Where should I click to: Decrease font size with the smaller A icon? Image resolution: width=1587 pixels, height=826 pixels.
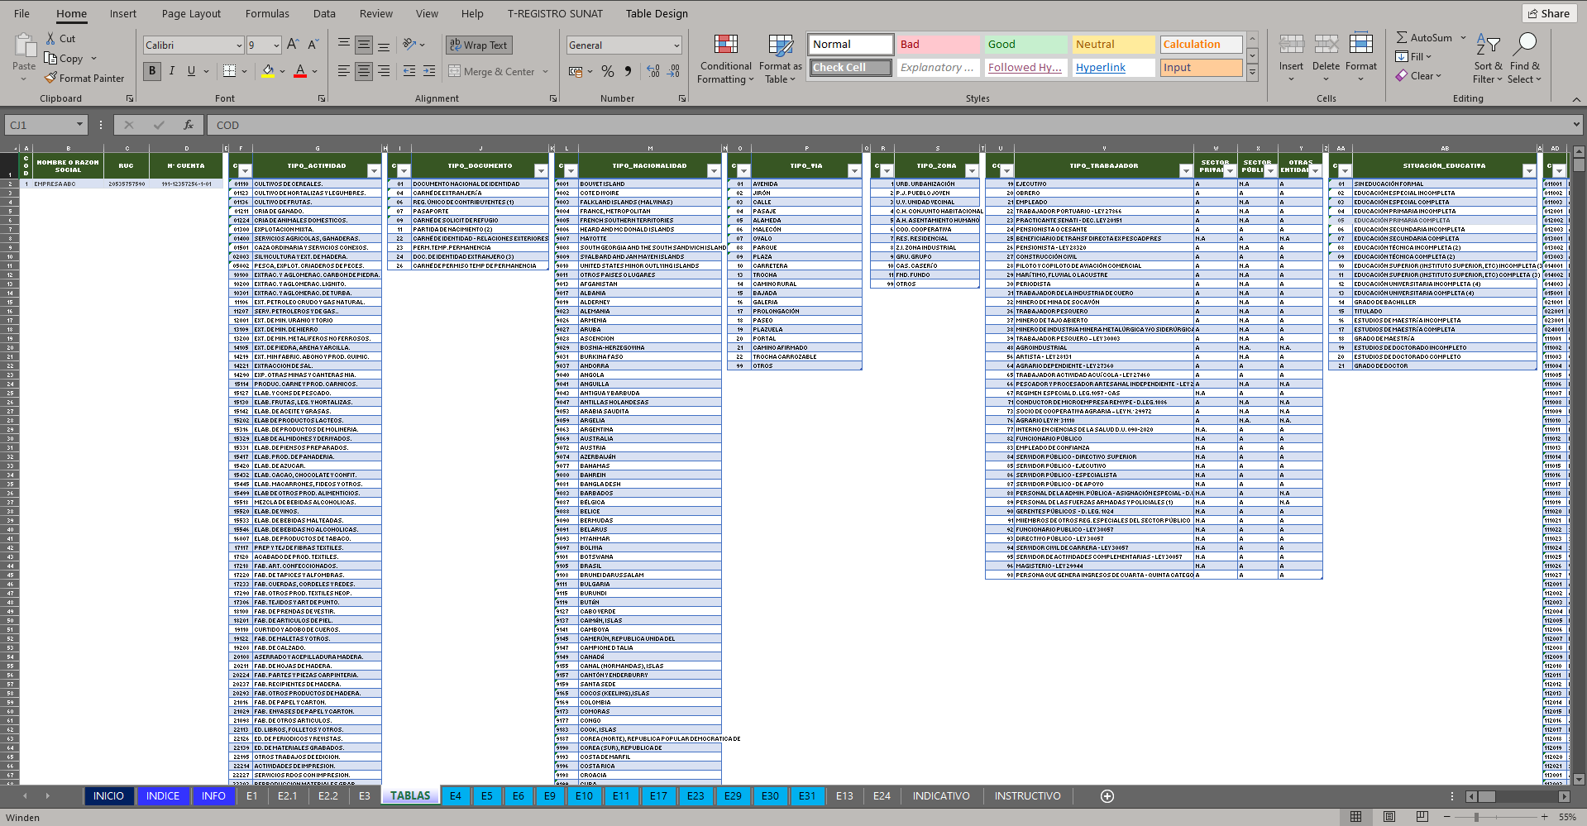pyautogui.click(x=313, y=45)
